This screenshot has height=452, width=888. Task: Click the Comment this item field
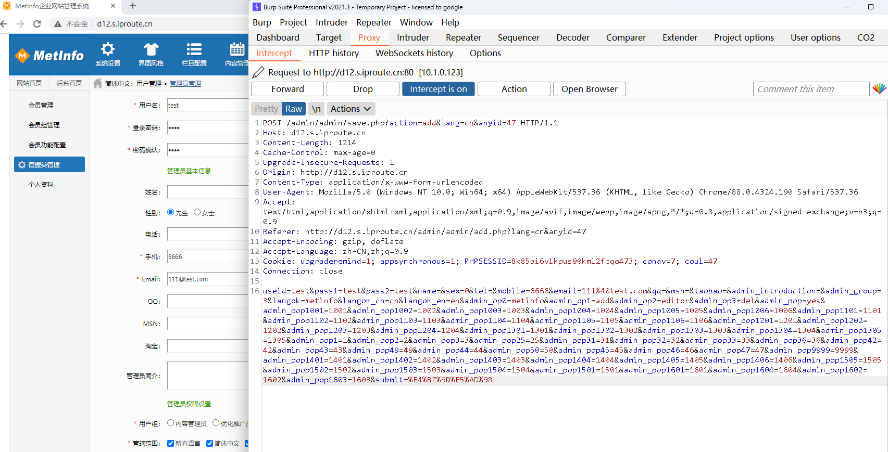(810, 89)
